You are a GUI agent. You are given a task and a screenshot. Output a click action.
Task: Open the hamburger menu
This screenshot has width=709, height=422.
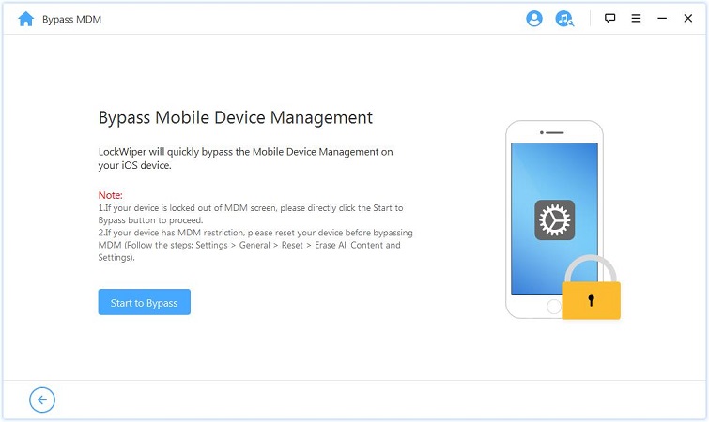[637, 19]
